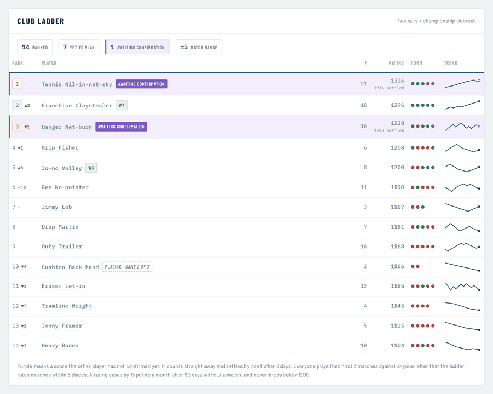Click the W7 win-streak badge

tap(122, 105)
